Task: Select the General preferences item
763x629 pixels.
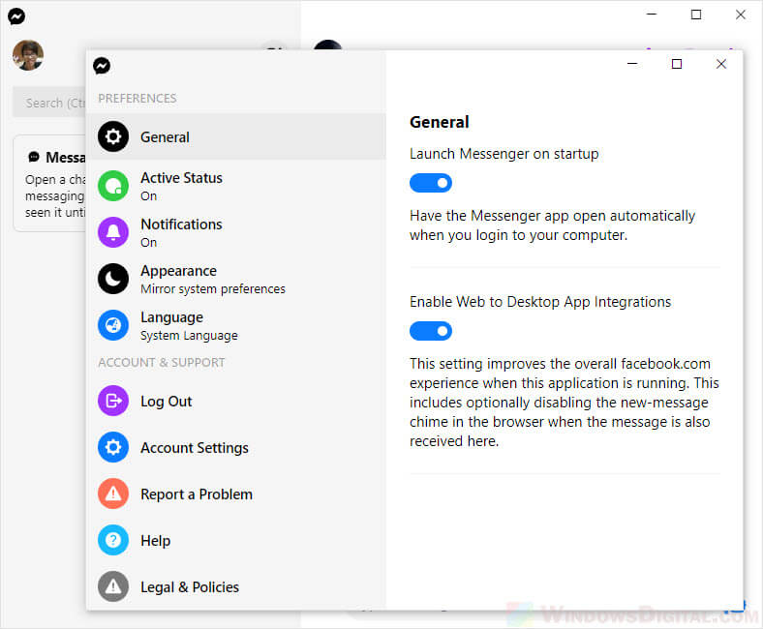Action: coord(236,136)
